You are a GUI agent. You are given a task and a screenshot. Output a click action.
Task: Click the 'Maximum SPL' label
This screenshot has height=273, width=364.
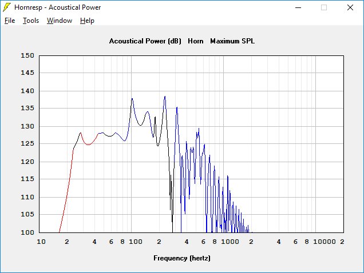point(232,41)
